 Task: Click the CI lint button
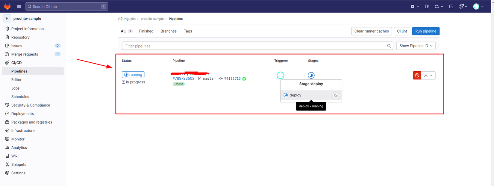402,31
